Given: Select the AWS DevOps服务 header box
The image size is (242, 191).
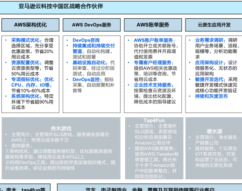Looking at the screenshot, I should point(92,25).
